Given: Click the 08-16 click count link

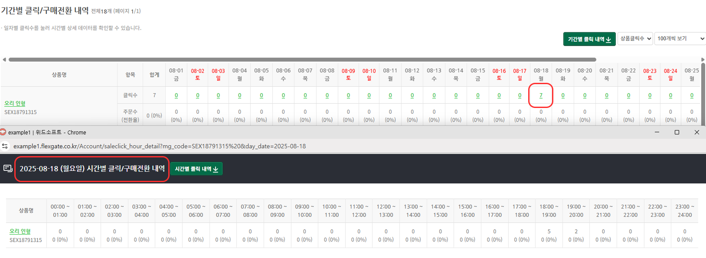Looking at the screenshot, I should [499, 95].
